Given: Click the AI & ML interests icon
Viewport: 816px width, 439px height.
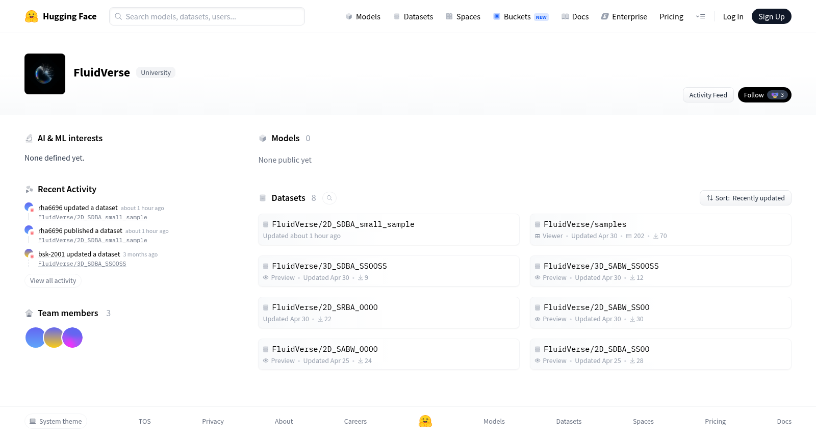Looking at the screenshot, I should tap(29, 138).
